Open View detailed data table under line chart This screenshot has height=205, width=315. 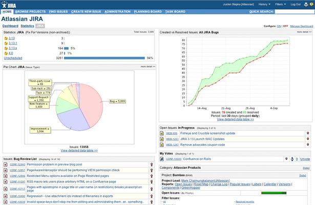pos(235,119)
